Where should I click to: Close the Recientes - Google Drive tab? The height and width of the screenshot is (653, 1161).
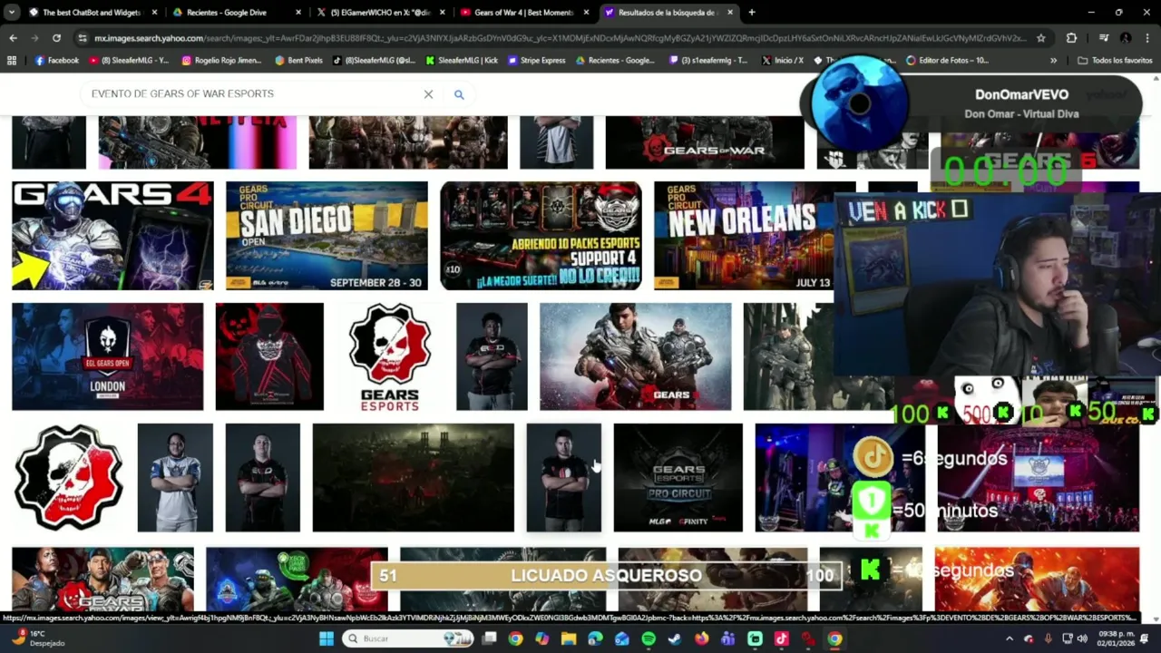click(x=298, y=13)
